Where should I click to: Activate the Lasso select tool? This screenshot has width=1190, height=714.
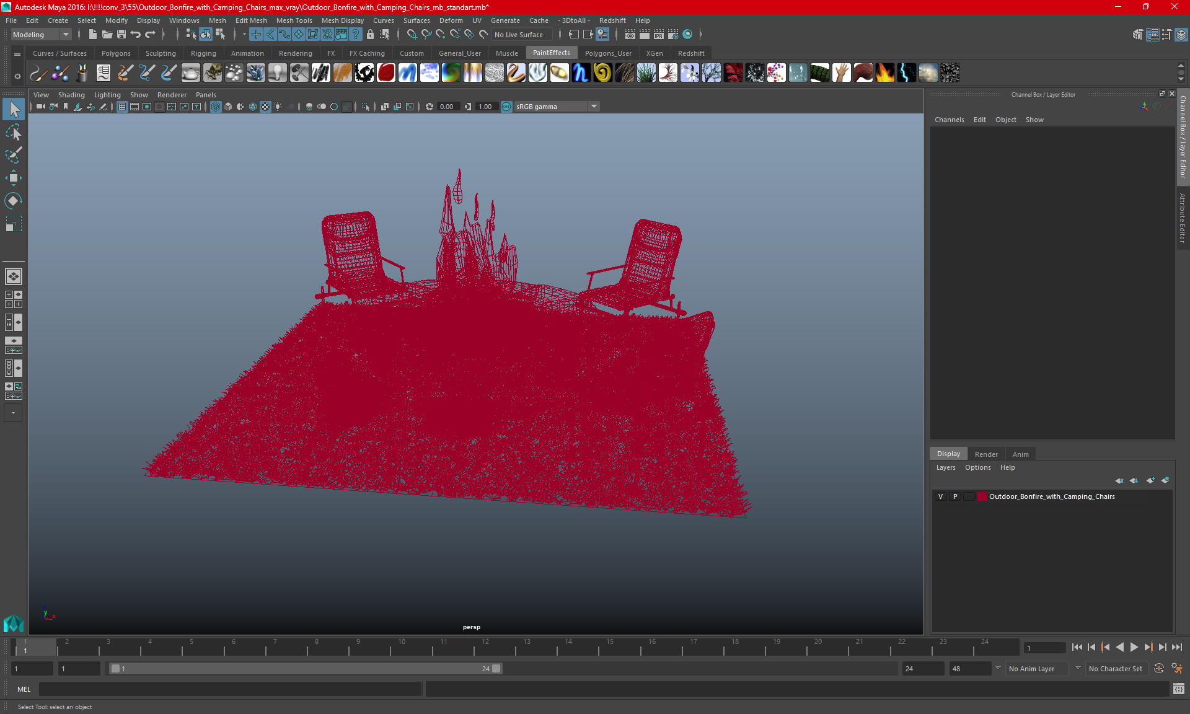point(13,132)
